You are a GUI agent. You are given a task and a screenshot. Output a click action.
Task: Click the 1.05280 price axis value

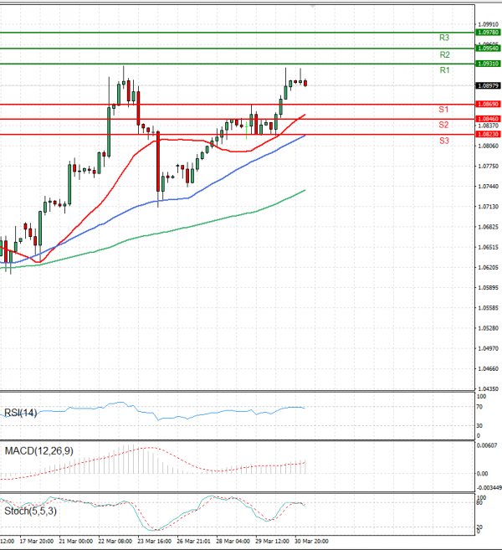488,328
